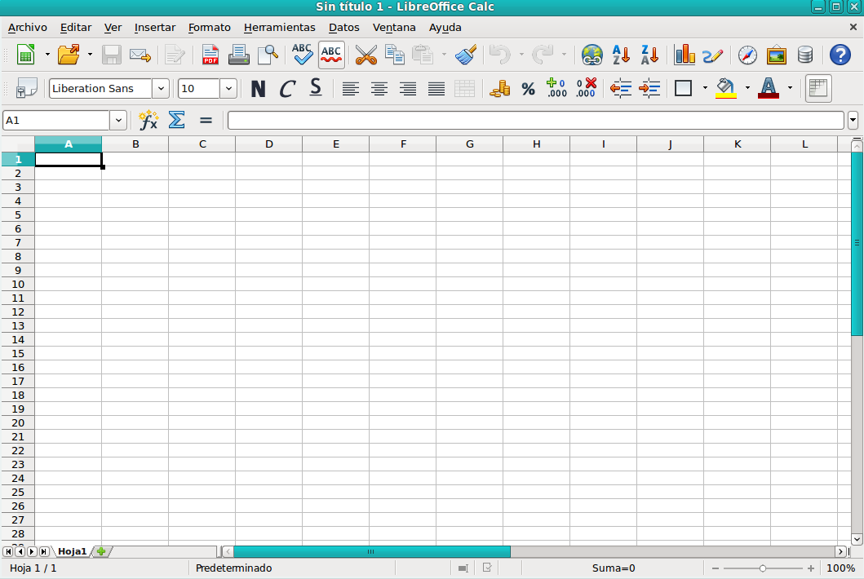Toggle bold N formatting

pyautogui.click(x=258, y=88)
